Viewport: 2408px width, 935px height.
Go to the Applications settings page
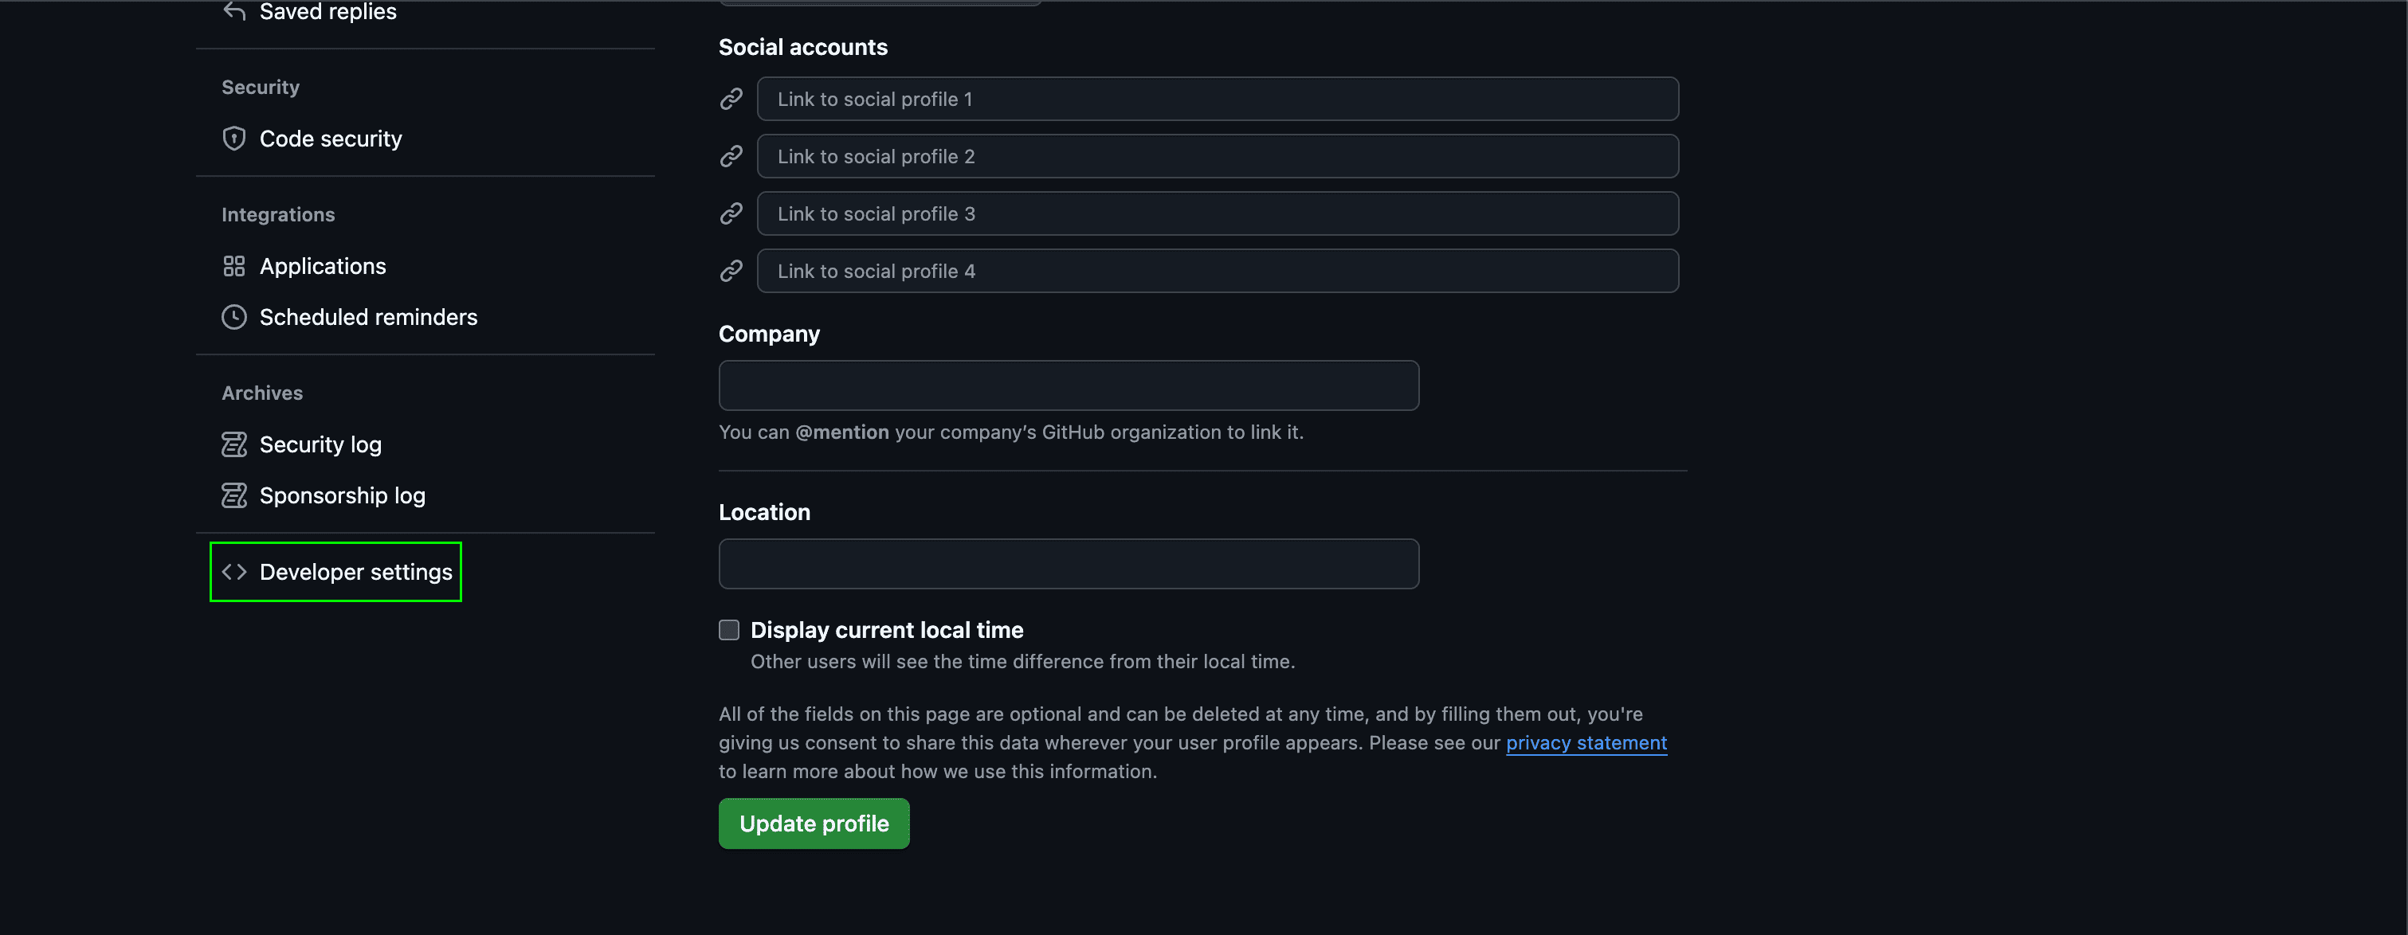pyautogui.click(x=323, y=266)
